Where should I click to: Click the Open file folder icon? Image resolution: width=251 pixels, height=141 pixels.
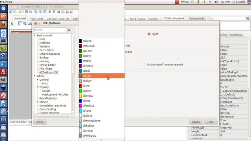pyautogui.click(x=20, y=12)
